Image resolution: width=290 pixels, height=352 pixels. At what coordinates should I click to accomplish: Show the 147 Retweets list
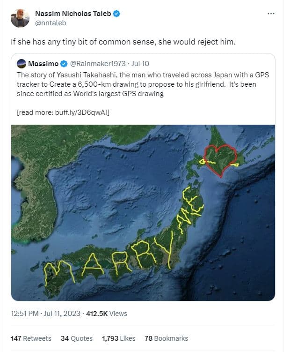click(x=31, y=338)
